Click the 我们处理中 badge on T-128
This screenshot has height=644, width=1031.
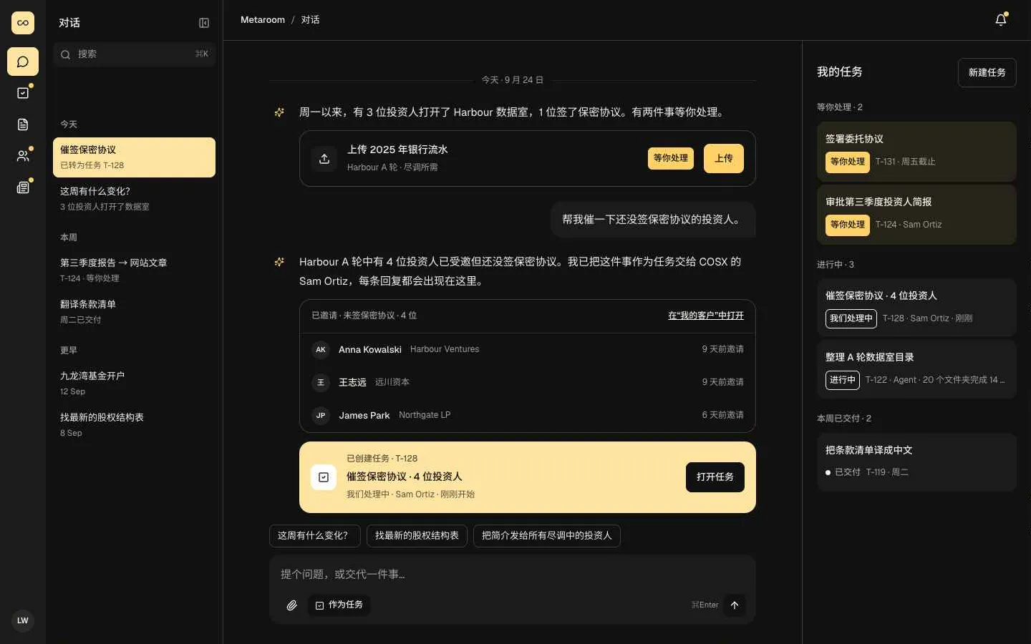pyautogui.click(x=851, y=318)
